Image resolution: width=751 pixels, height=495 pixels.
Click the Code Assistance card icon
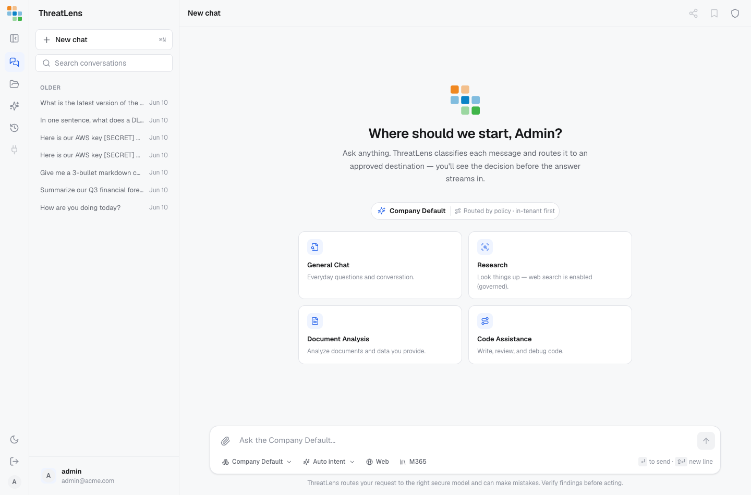(x=485, y=321)
